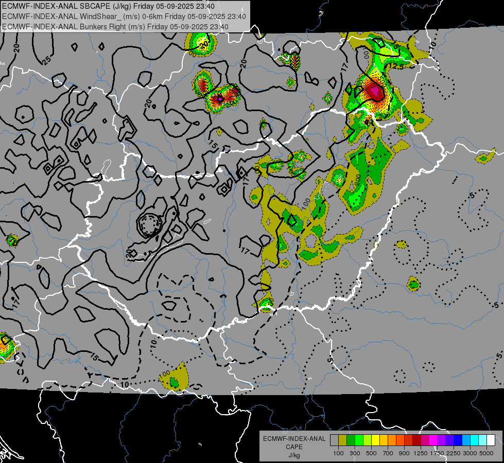Image resolution: width=504 pixels, height=463 pixels.
Task: Select the pale cyan legend swatch
Action: click(482, 440)
